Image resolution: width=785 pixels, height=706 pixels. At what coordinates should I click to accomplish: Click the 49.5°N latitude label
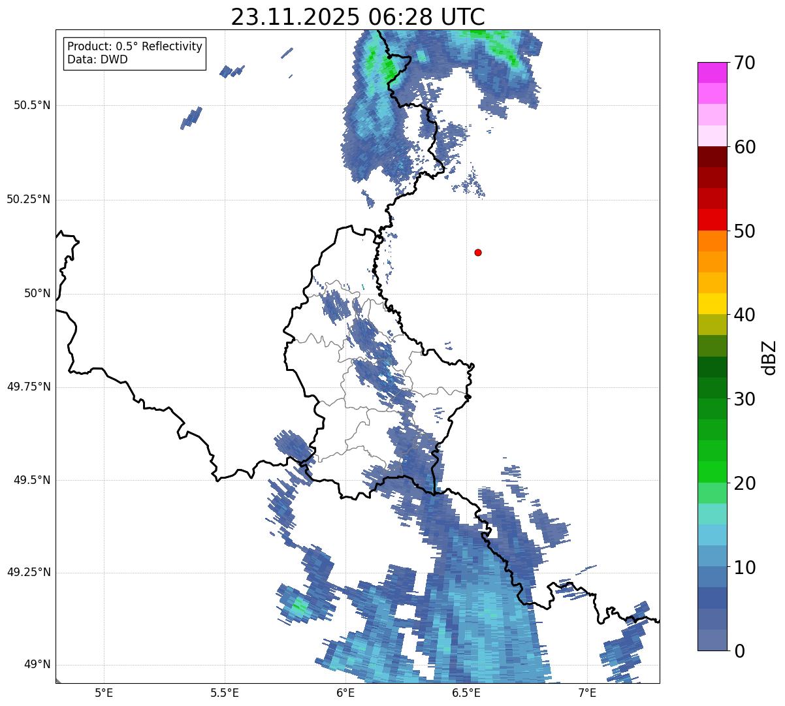pyautogui.click(x=32, y=480)
